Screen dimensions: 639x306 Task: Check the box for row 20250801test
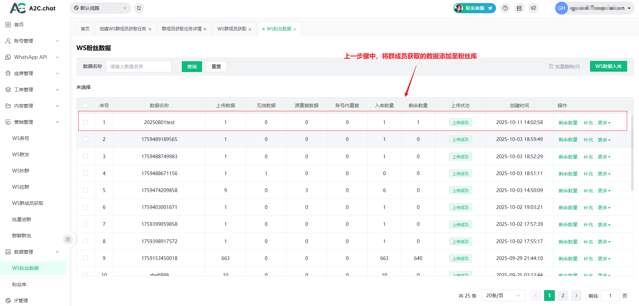tap(85, 122)
